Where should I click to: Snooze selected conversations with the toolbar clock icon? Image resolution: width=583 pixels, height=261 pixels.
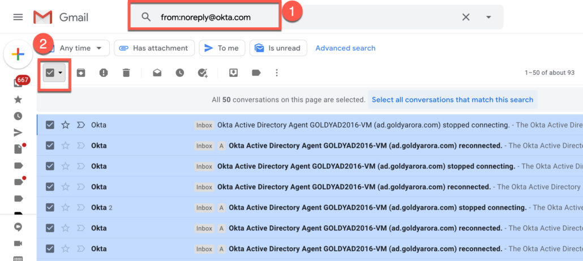point(180,73)
